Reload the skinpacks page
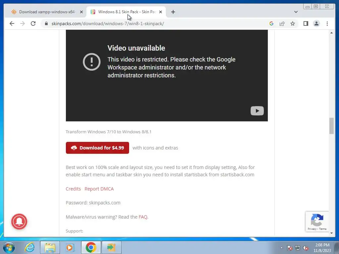339x254 pixels. pos(33,23)
